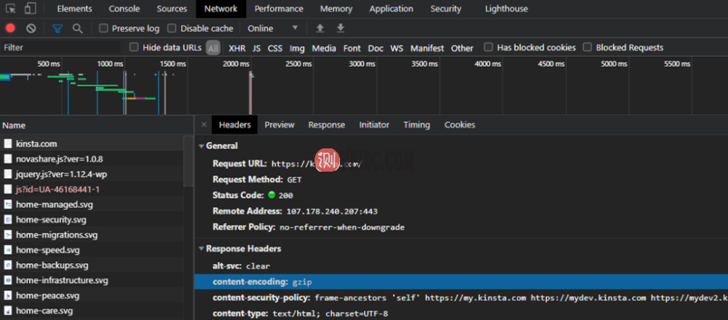This screenshot has height=320, width=728.
Task: Select home-speed.svg request
Action: (x=92, y=250)
